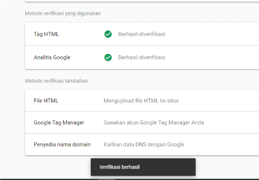Image resolution: width=259 pixels, height=180 pixels.
Task: Click 'Gunakan akun Google Tag Manager Anda' text
Action: pos(154,123)
